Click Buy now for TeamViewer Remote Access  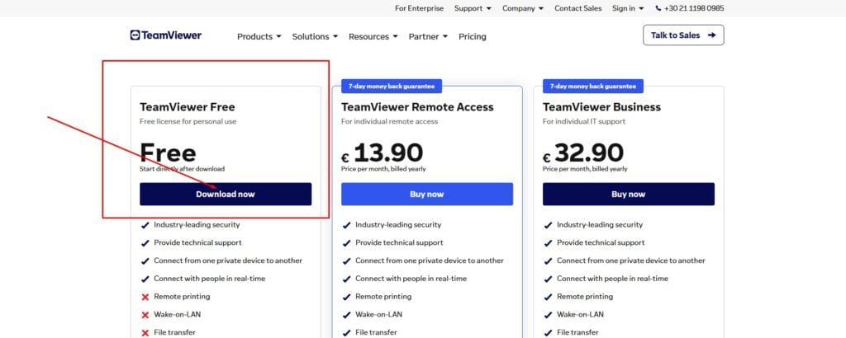(x=427, y=195)
